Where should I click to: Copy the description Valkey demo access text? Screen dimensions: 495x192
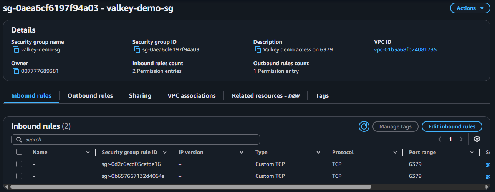point(258,49)
